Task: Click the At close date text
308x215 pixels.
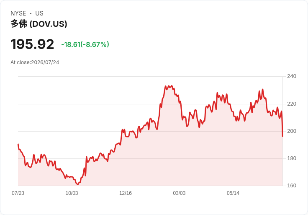Action: (x=35, y=62)
